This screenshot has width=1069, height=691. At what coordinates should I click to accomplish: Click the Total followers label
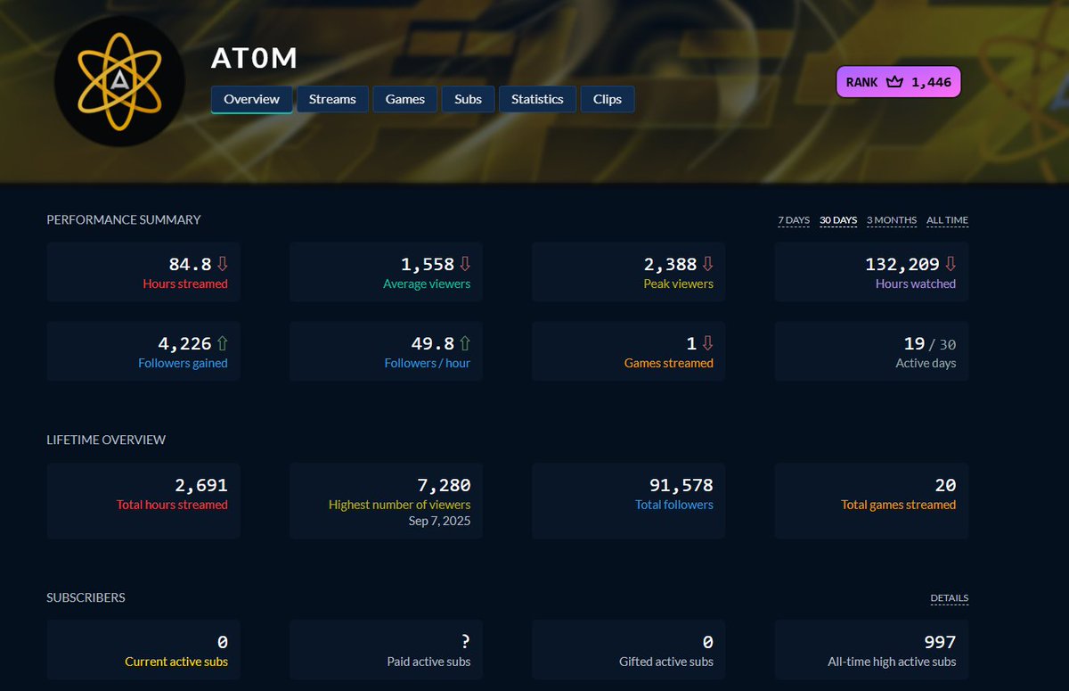674,505
